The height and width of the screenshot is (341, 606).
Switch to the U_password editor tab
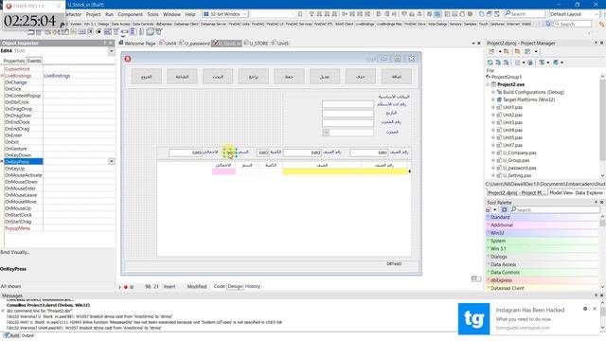click(194, 44)
